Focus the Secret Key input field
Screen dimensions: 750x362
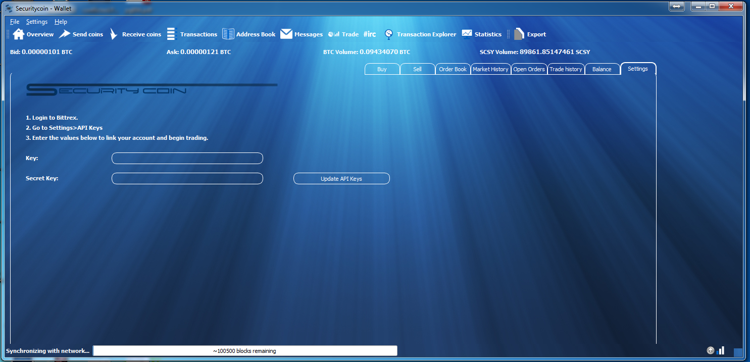point(187,179)
